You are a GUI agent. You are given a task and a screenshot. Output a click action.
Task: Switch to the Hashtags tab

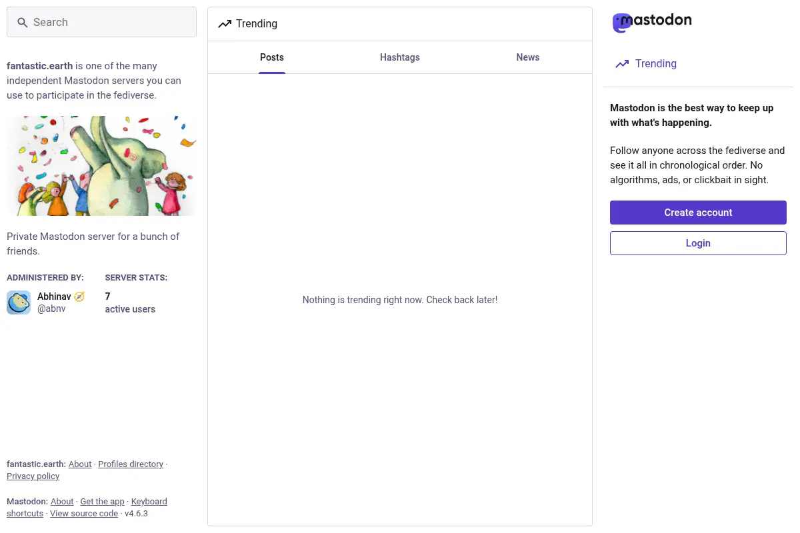click(400, 57)
